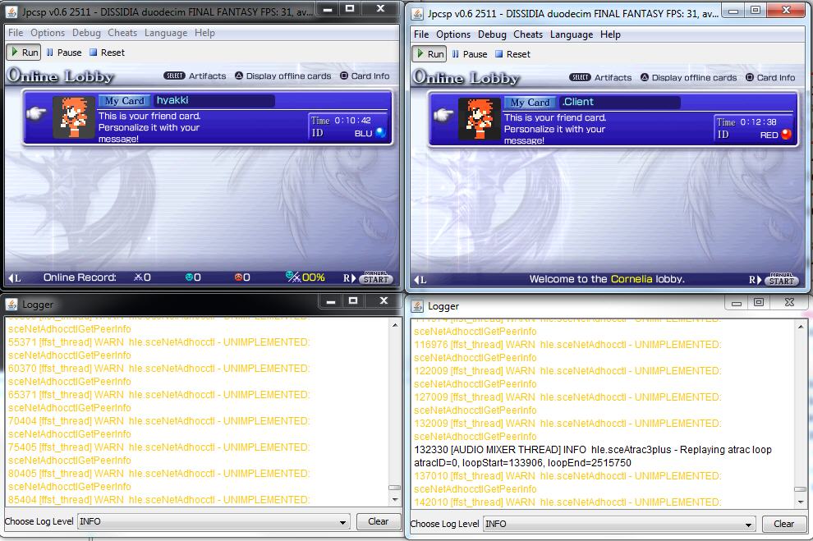813x541 pixels.
Task: Click square Card Info icon in left lobby
Action: [x=344, y=76]
